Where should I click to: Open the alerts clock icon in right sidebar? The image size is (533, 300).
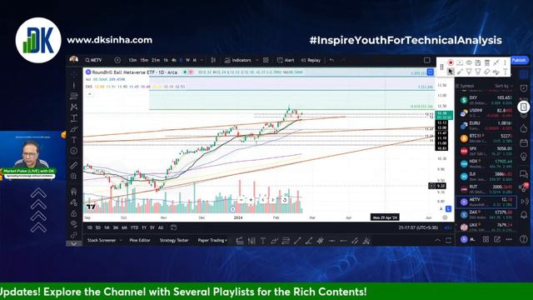tap(524, 88)
